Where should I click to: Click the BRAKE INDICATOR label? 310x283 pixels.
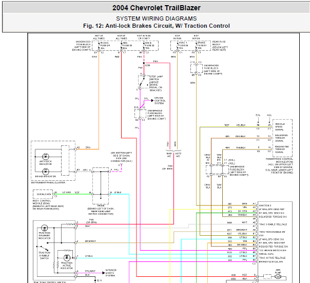tap(46, 176)
